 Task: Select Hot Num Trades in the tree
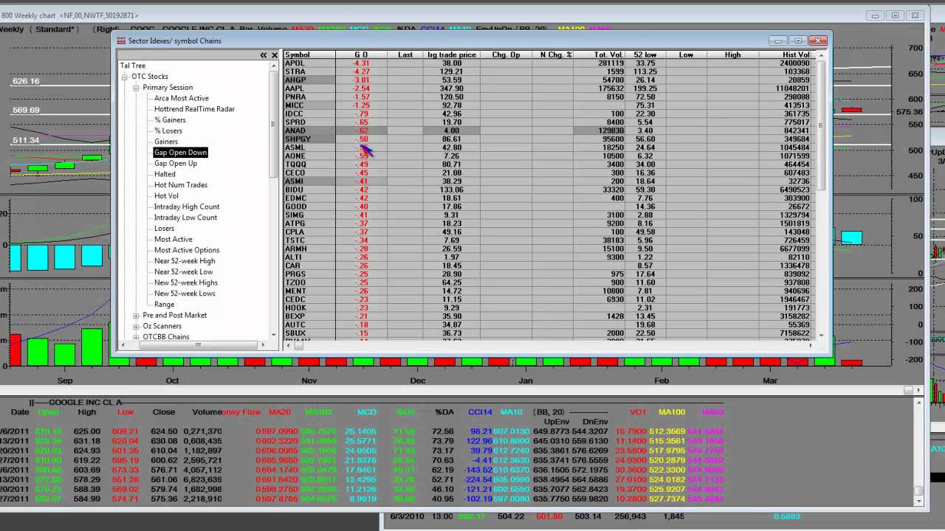[181, 185]
